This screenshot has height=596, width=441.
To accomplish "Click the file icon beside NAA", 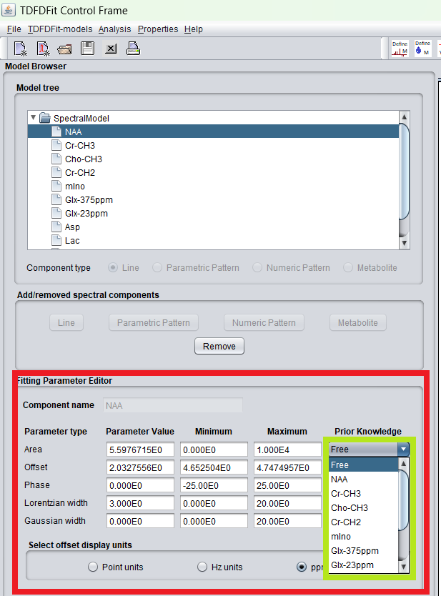I will (x=56, y=131).
